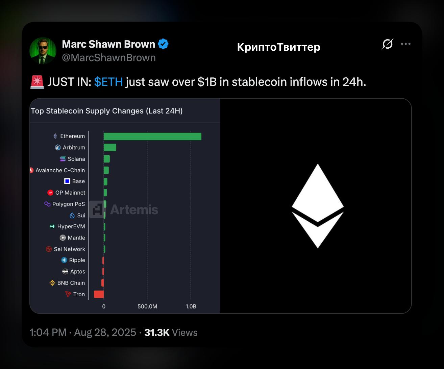Click the Arbitrum chain icon

point(58,148)
